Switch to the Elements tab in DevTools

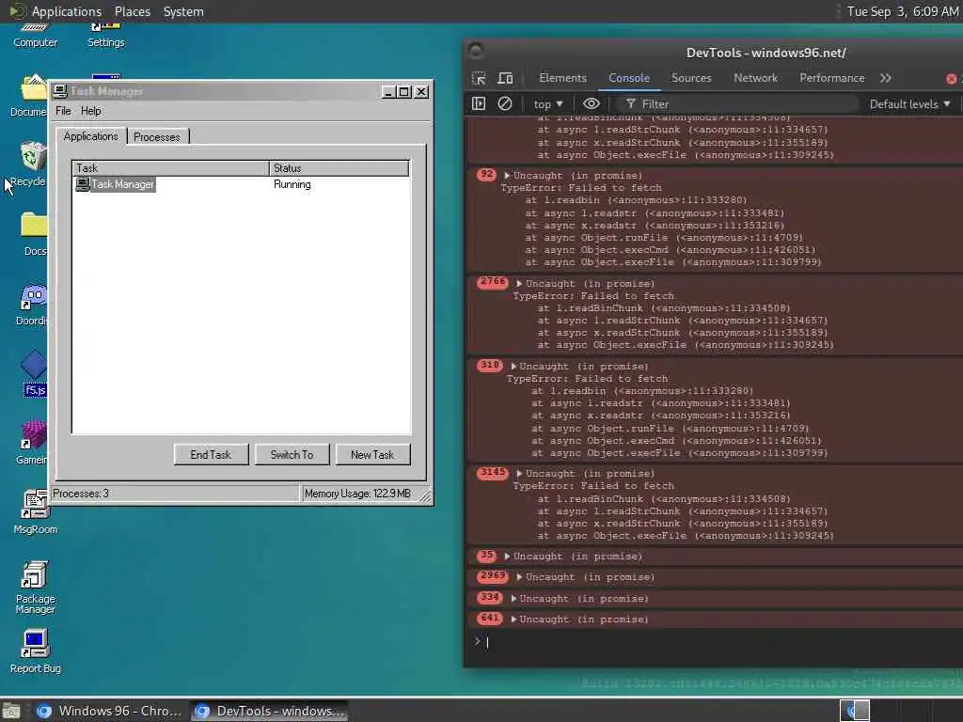click(562, 78)
